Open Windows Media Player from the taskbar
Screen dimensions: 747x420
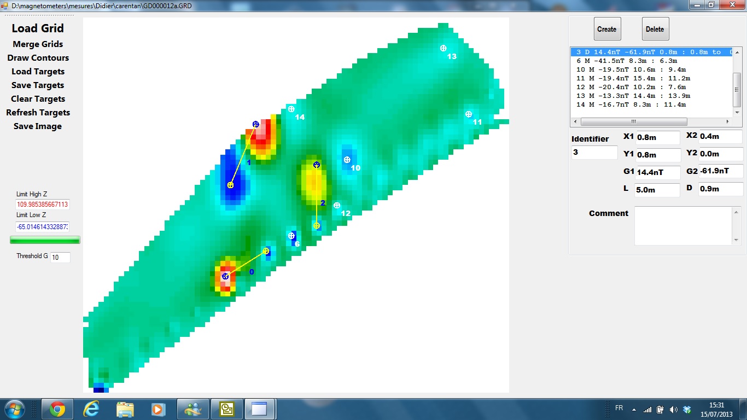(158, 409)
